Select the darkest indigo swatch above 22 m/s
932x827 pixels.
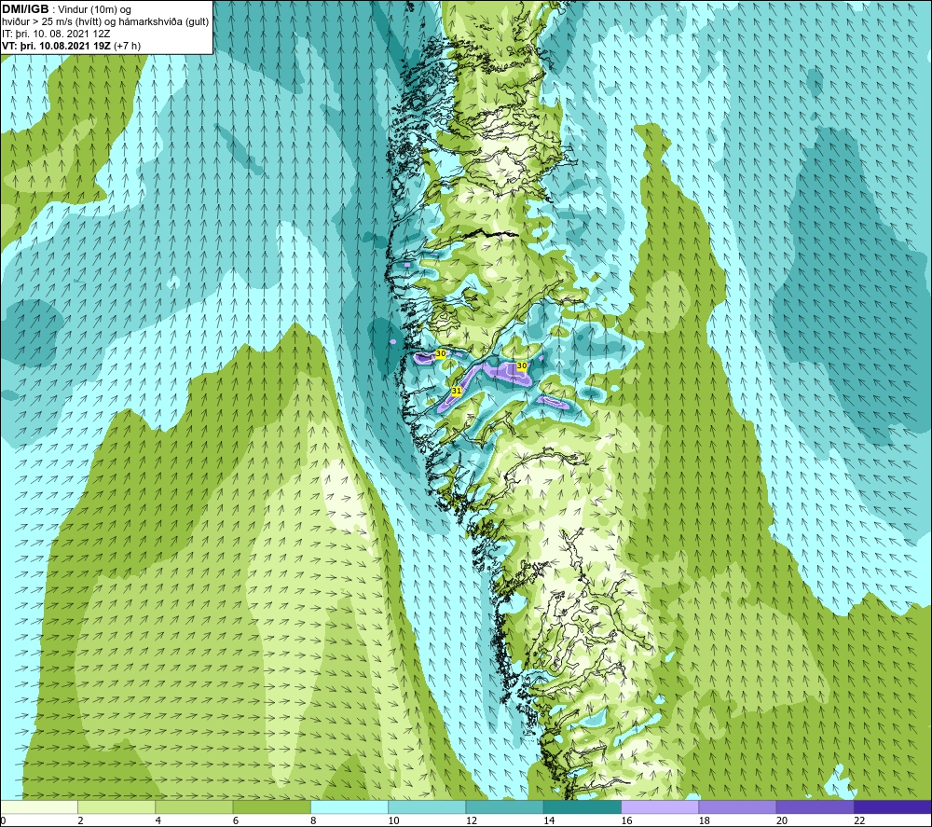point(892,806)
